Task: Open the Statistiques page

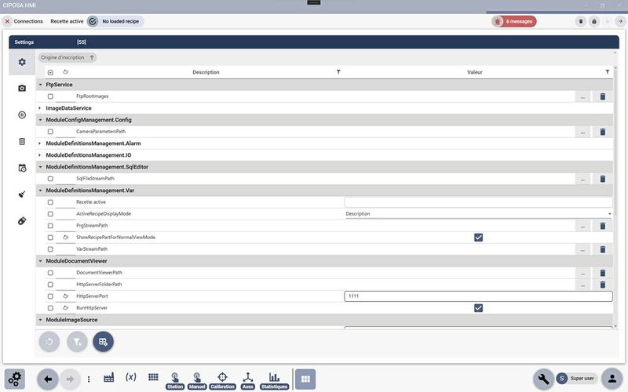Action: (274, 380)
